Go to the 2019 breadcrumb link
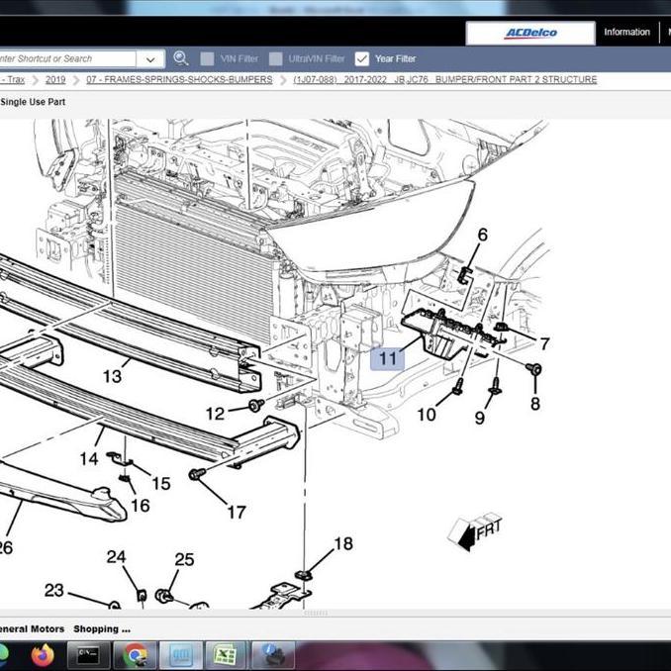Screen dimensions: 671x671 55,79
